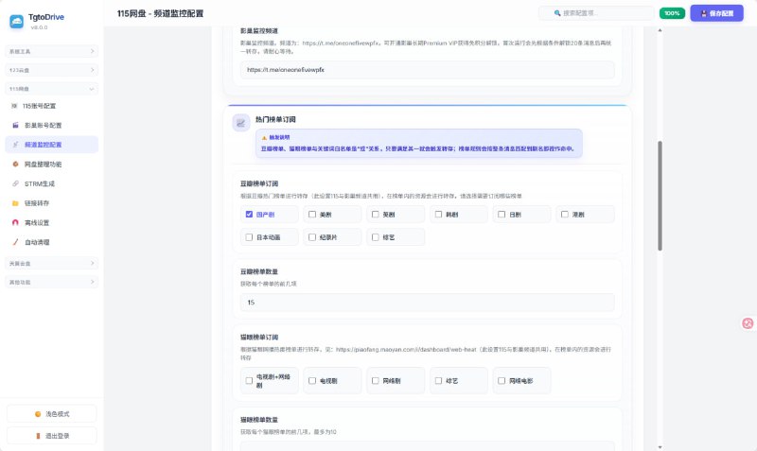Click the 豆瓣榜单数量 label
This screenshot has height=451, width=757.
[259, 271]
